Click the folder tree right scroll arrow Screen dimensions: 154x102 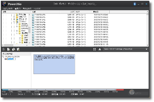[x=27, y=45]
